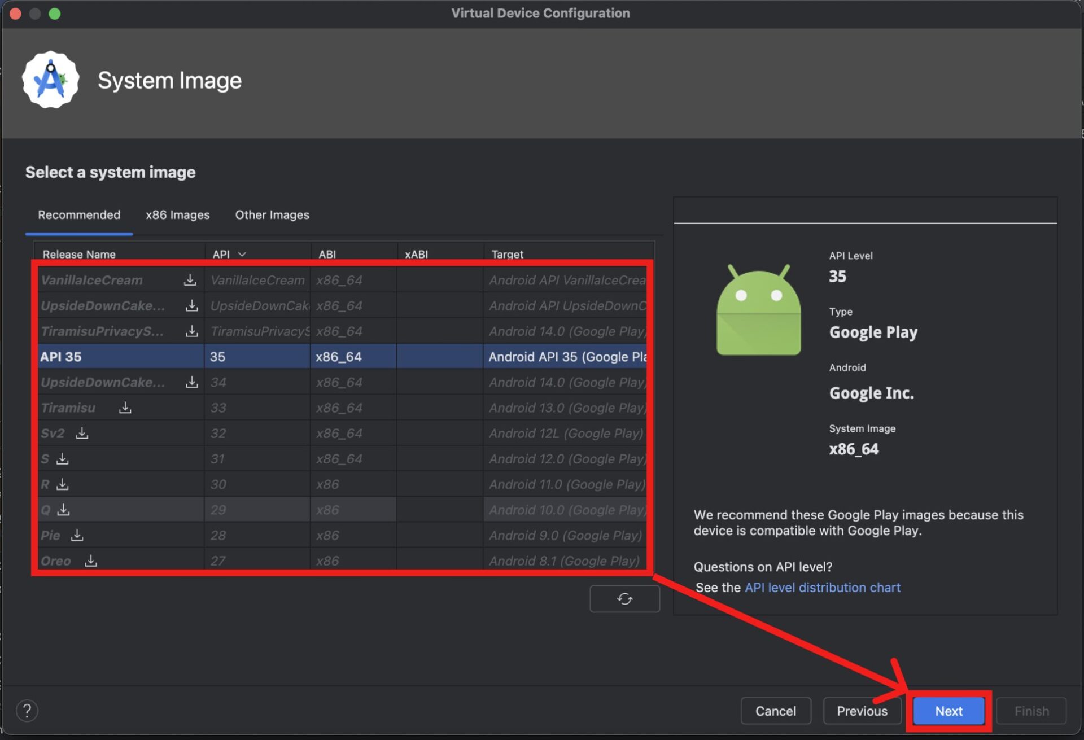The height and width of the screenshot is (740, 1084).
Task: Cancel the virtual device configuration
Action: click(775, 711)
